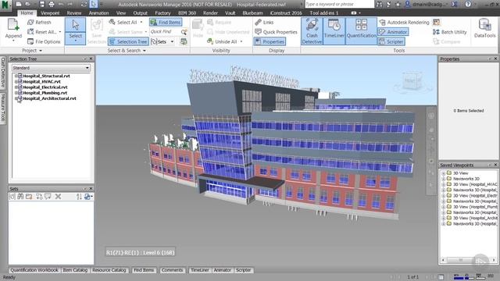
Task: Open the Item Catalog bottom tab
Action: [x=75, y=270]
